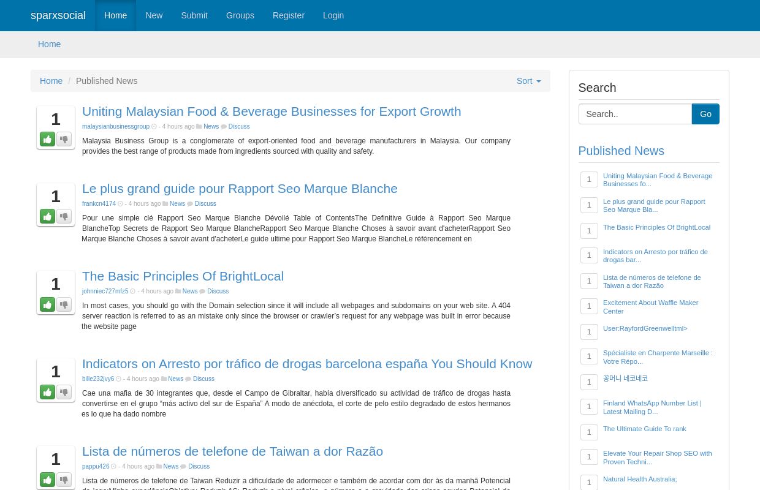Open sidebar link 꽁머니 네코네코
The width and height of the screenshot is (760, 490).
click(x=625, y=379)
